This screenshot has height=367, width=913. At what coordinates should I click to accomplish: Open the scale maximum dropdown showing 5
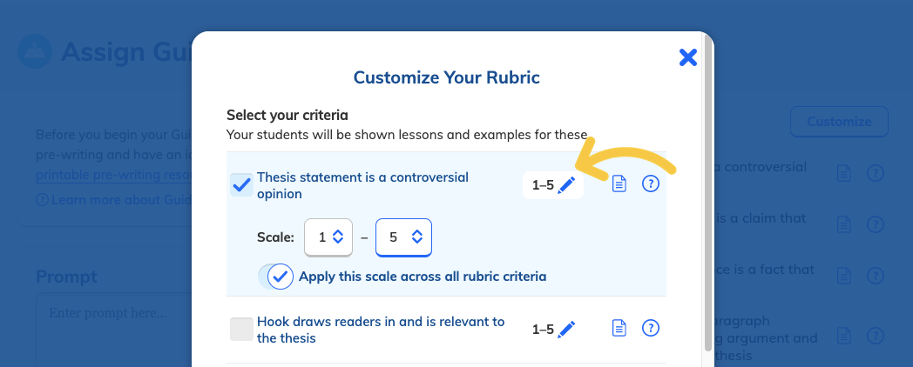[403, 237]
